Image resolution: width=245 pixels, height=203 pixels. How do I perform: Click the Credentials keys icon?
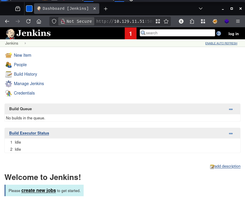(x=8, y=93)
